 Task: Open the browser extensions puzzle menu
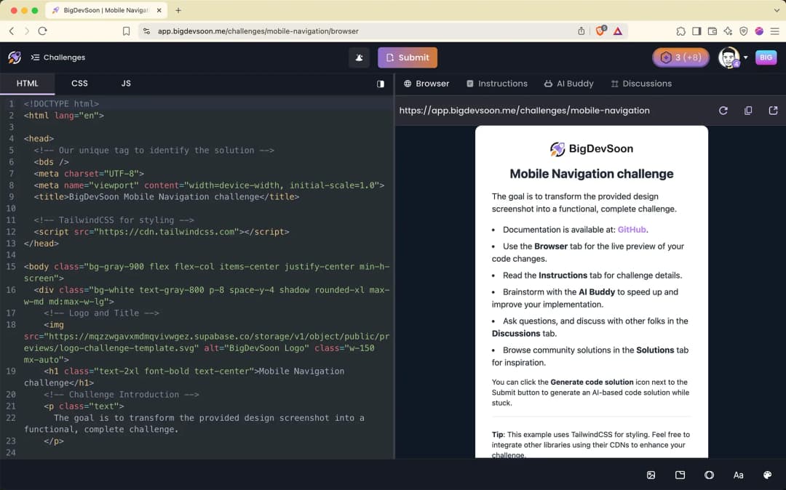coord(680,31)
